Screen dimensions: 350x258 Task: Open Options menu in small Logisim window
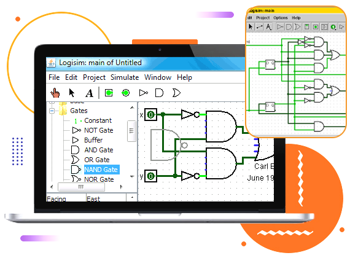(x=281, y=18)
